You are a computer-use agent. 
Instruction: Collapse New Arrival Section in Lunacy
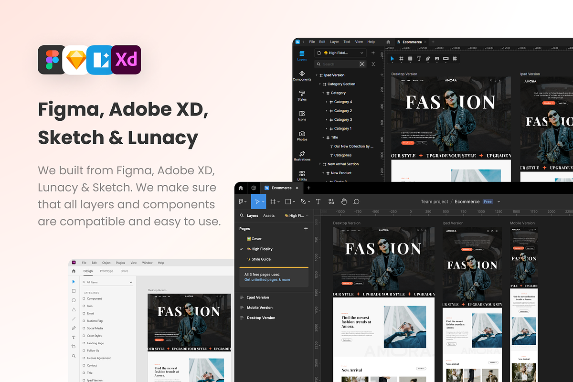coord(320,164)
